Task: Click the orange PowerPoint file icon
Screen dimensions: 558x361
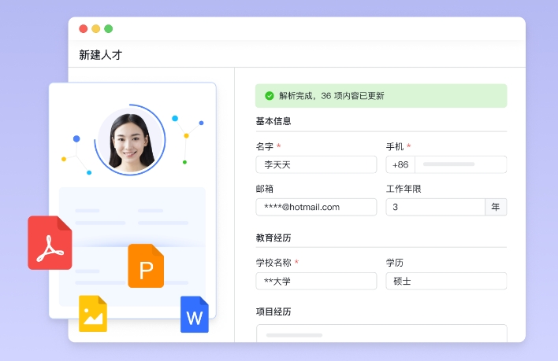Action: tap(146, 266)
